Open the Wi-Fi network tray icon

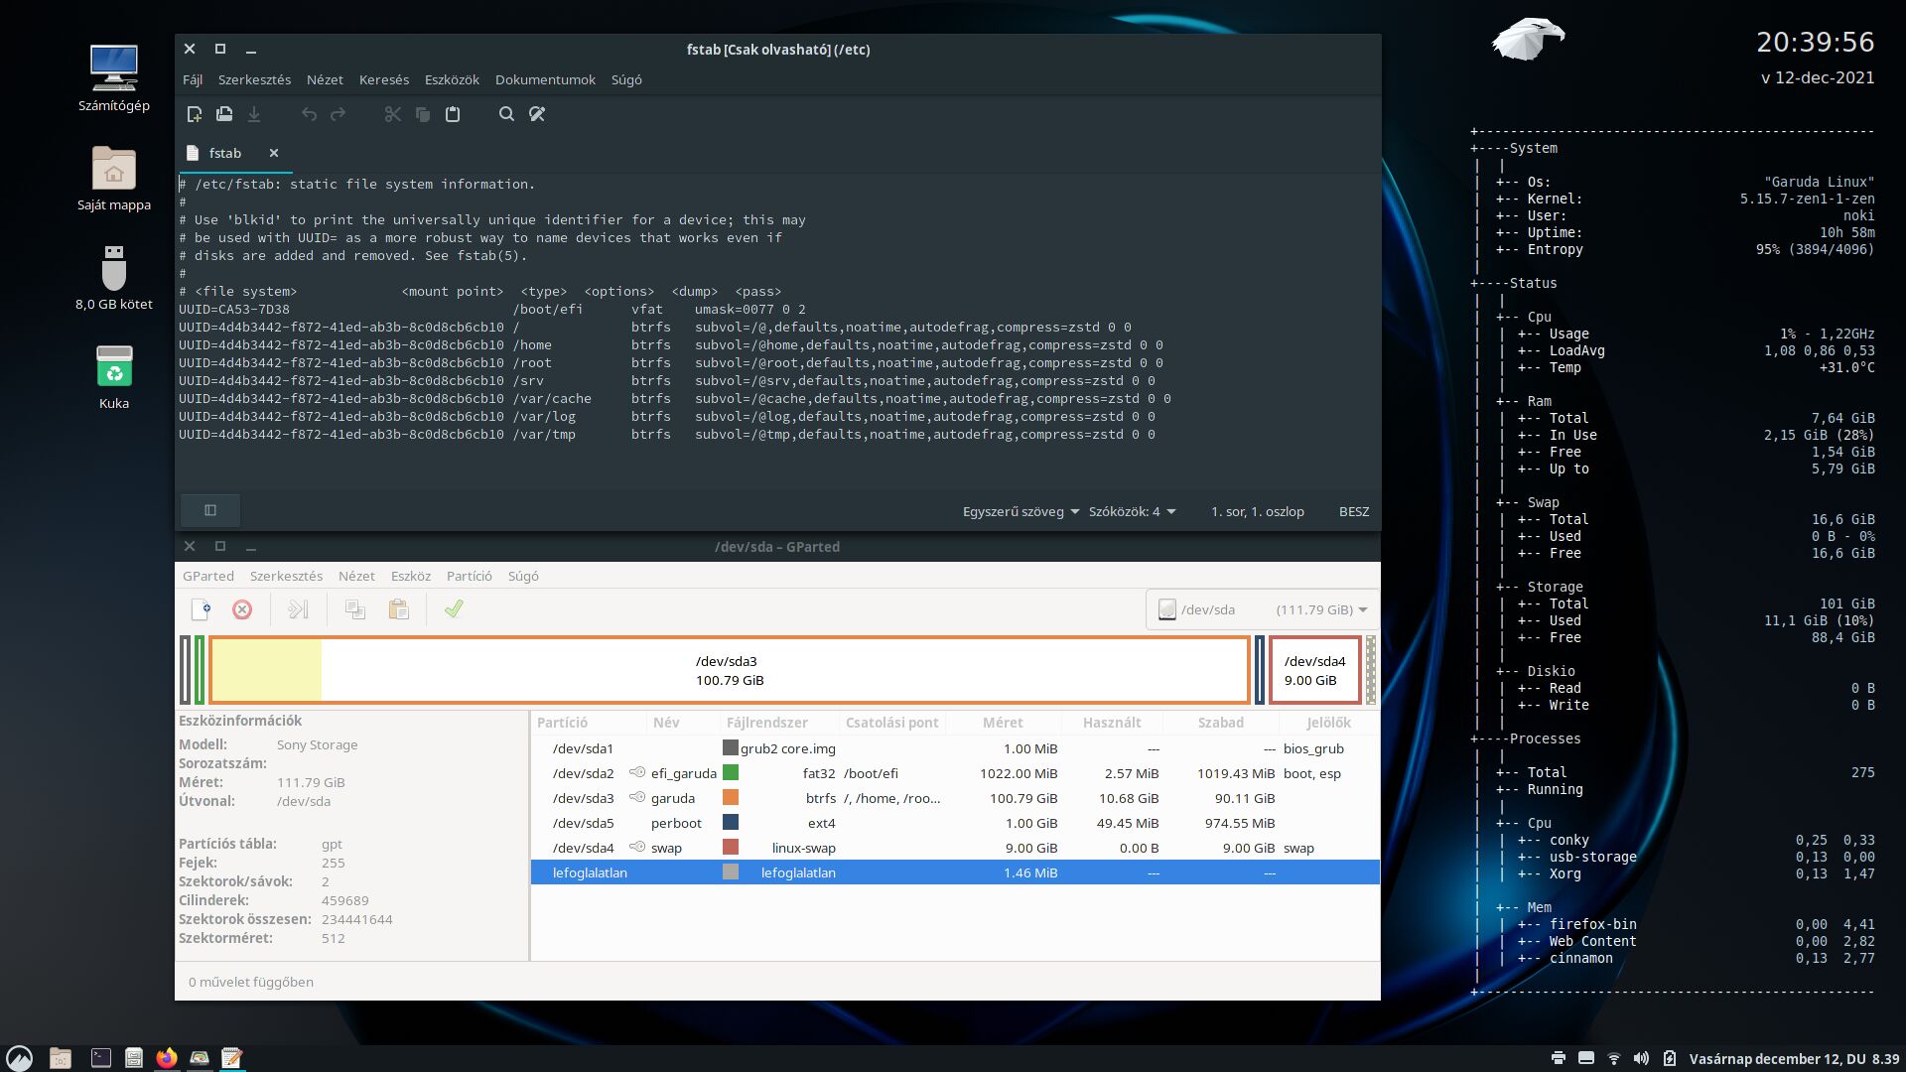tap(1614, 1058)
